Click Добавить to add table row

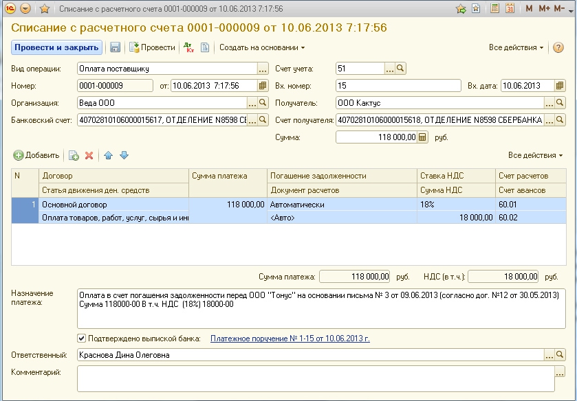36,155
